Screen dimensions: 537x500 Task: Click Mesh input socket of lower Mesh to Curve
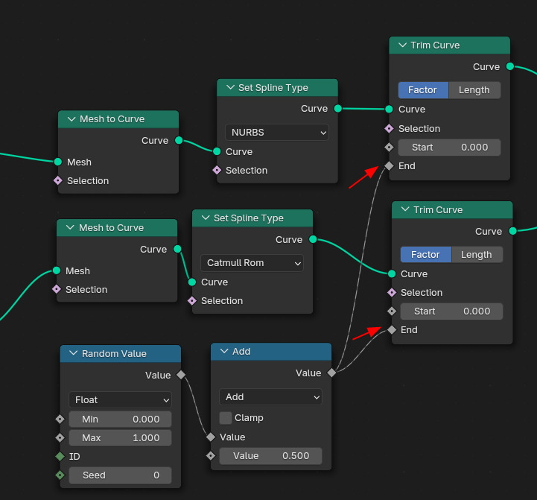57,270
